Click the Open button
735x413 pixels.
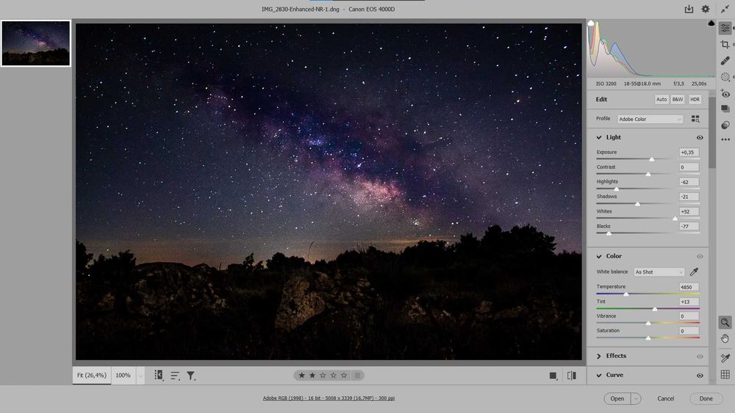pyautogui.click(x=617, y=398)
